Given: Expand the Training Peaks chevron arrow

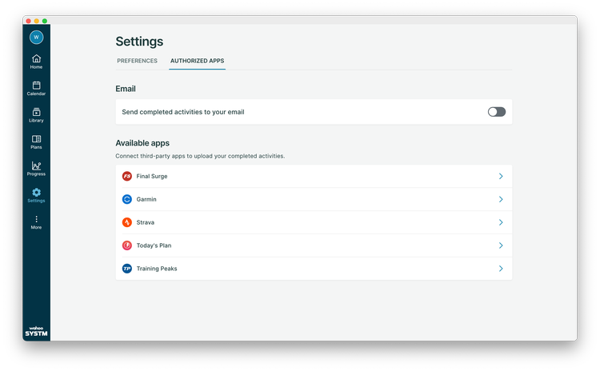Looking at the screenshot, I should [x=501, y=269].
